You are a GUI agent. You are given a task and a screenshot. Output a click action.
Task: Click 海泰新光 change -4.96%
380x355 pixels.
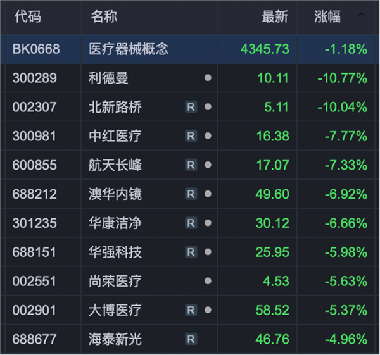click(x=346, y=339)
